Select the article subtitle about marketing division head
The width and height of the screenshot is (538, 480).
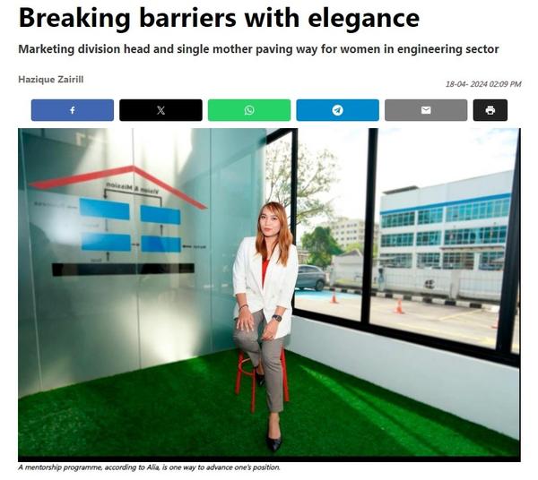(x=258, y=49)
